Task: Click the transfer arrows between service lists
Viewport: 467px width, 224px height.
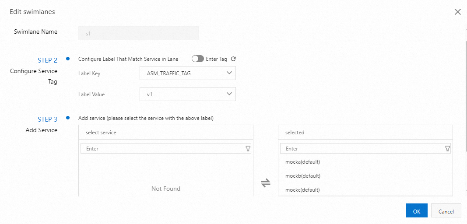Action: [x=266, y=183]
